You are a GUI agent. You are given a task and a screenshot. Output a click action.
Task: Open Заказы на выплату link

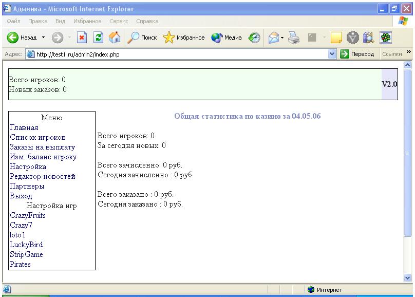(x=42, y=147)
